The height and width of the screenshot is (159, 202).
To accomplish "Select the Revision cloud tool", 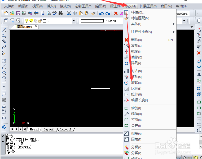I will tap(4, 117).
